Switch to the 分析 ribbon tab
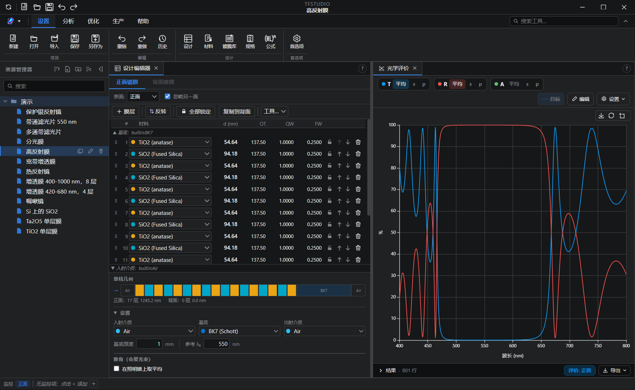Image resolution: width=635 pixels, height=390 pixels. (68, 21)
